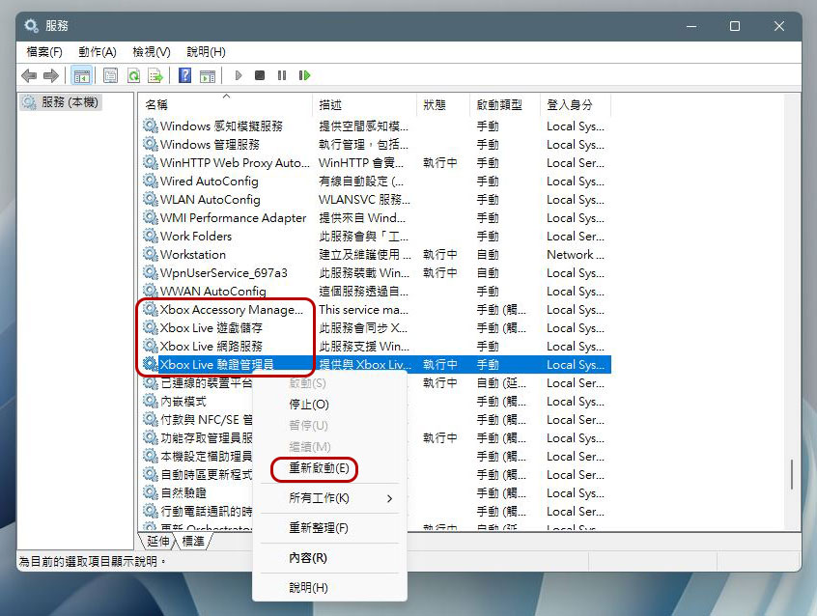Image resolution: width=817 pixels, height=616 pixels.
Task: Click gear icon beside Xbox Live 遊戲儲存
Action: [151, 327]
